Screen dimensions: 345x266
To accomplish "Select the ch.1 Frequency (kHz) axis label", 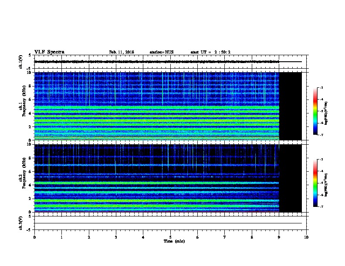I will (22, 101).
